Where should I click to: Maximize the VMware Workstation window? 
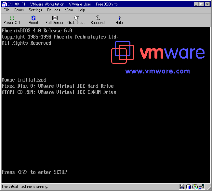coord(201,4)
